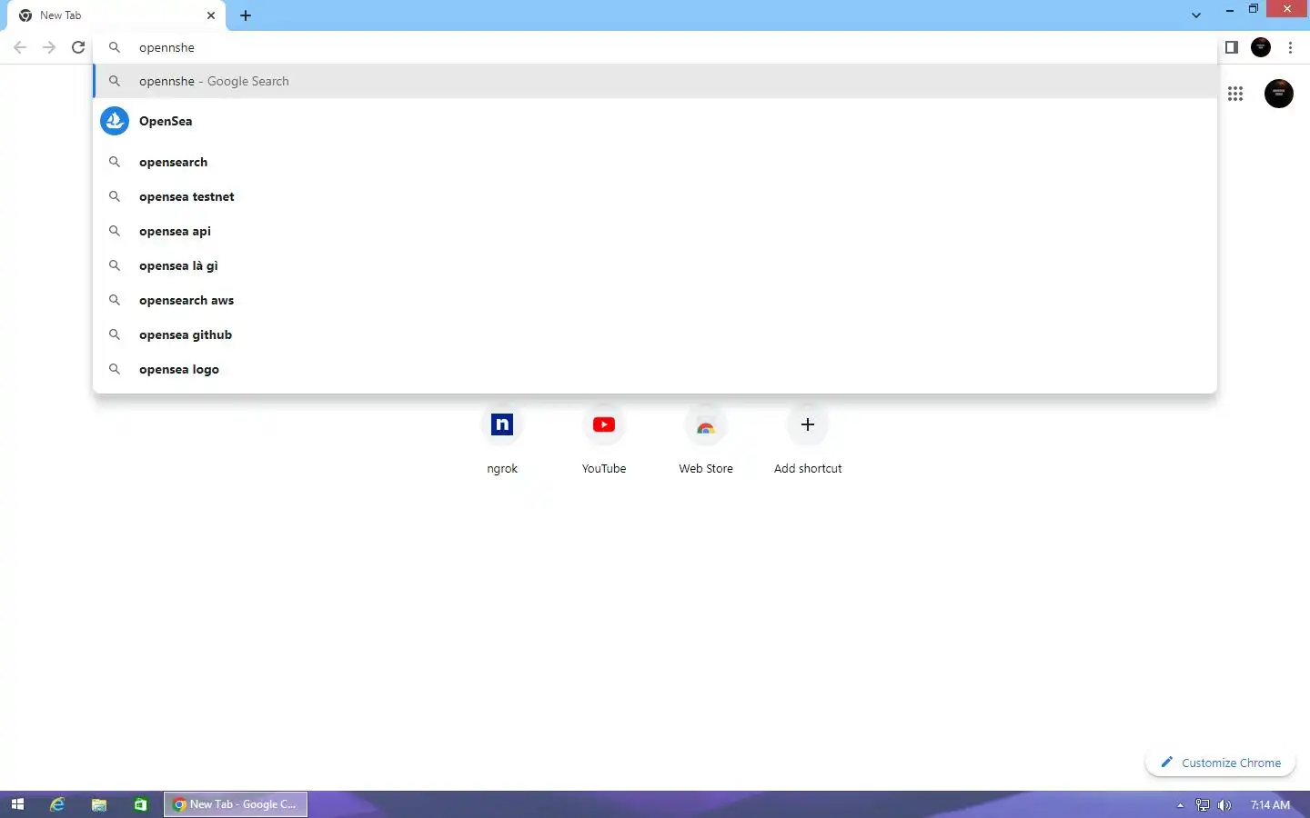Expand the tab search chevron

tap(1196, 15)
